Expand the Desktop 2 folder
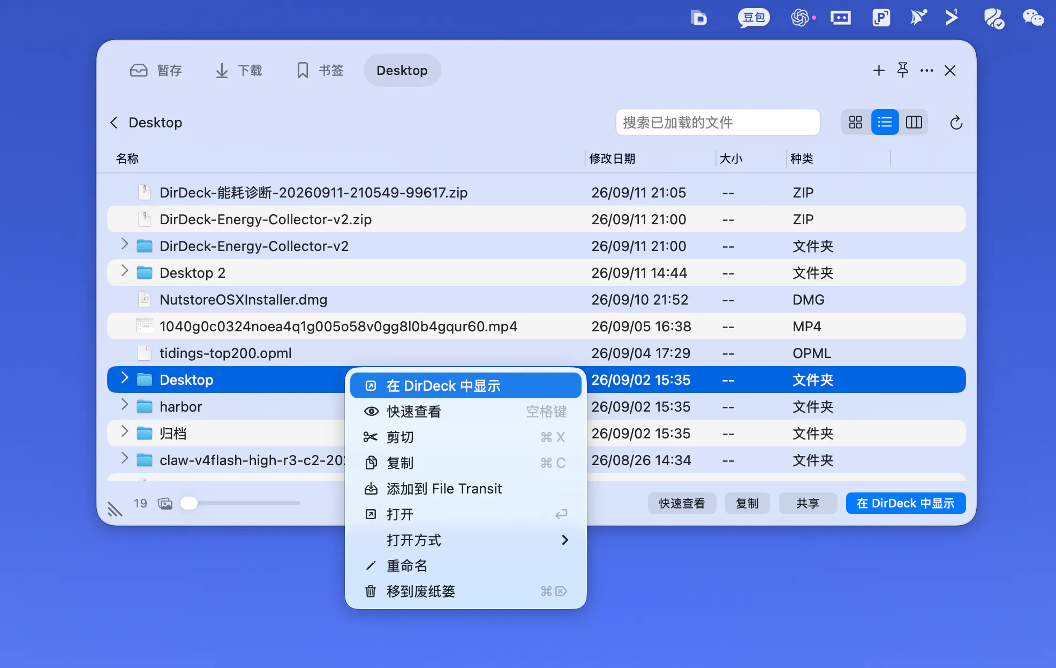Screen dimensions: 1056x668 tap(125, 271)
